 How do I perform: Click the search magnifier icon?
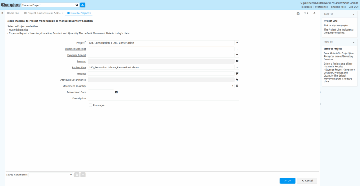[76, 5]
